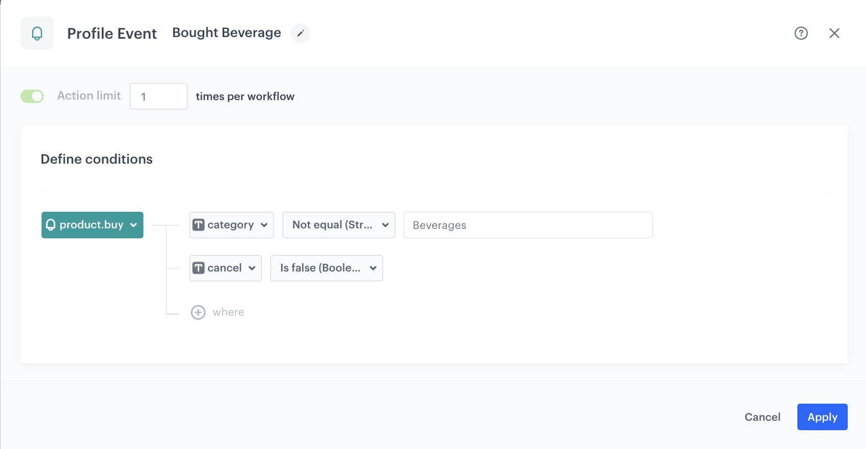Apply the condition settings
866x449 pixels.
(x=822, y=417)
